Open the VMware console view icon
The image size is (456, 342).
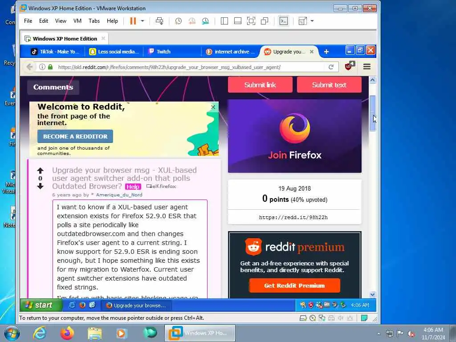click(x=284, y=21)
